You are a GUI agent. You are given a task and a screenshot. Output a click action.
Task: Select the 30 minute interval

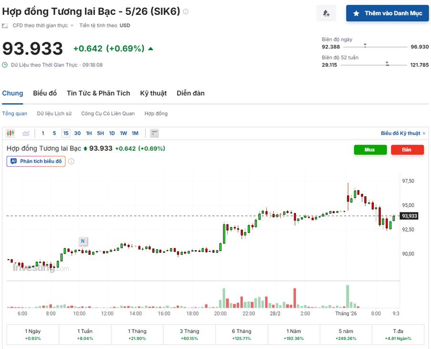(x=77, y=133)
